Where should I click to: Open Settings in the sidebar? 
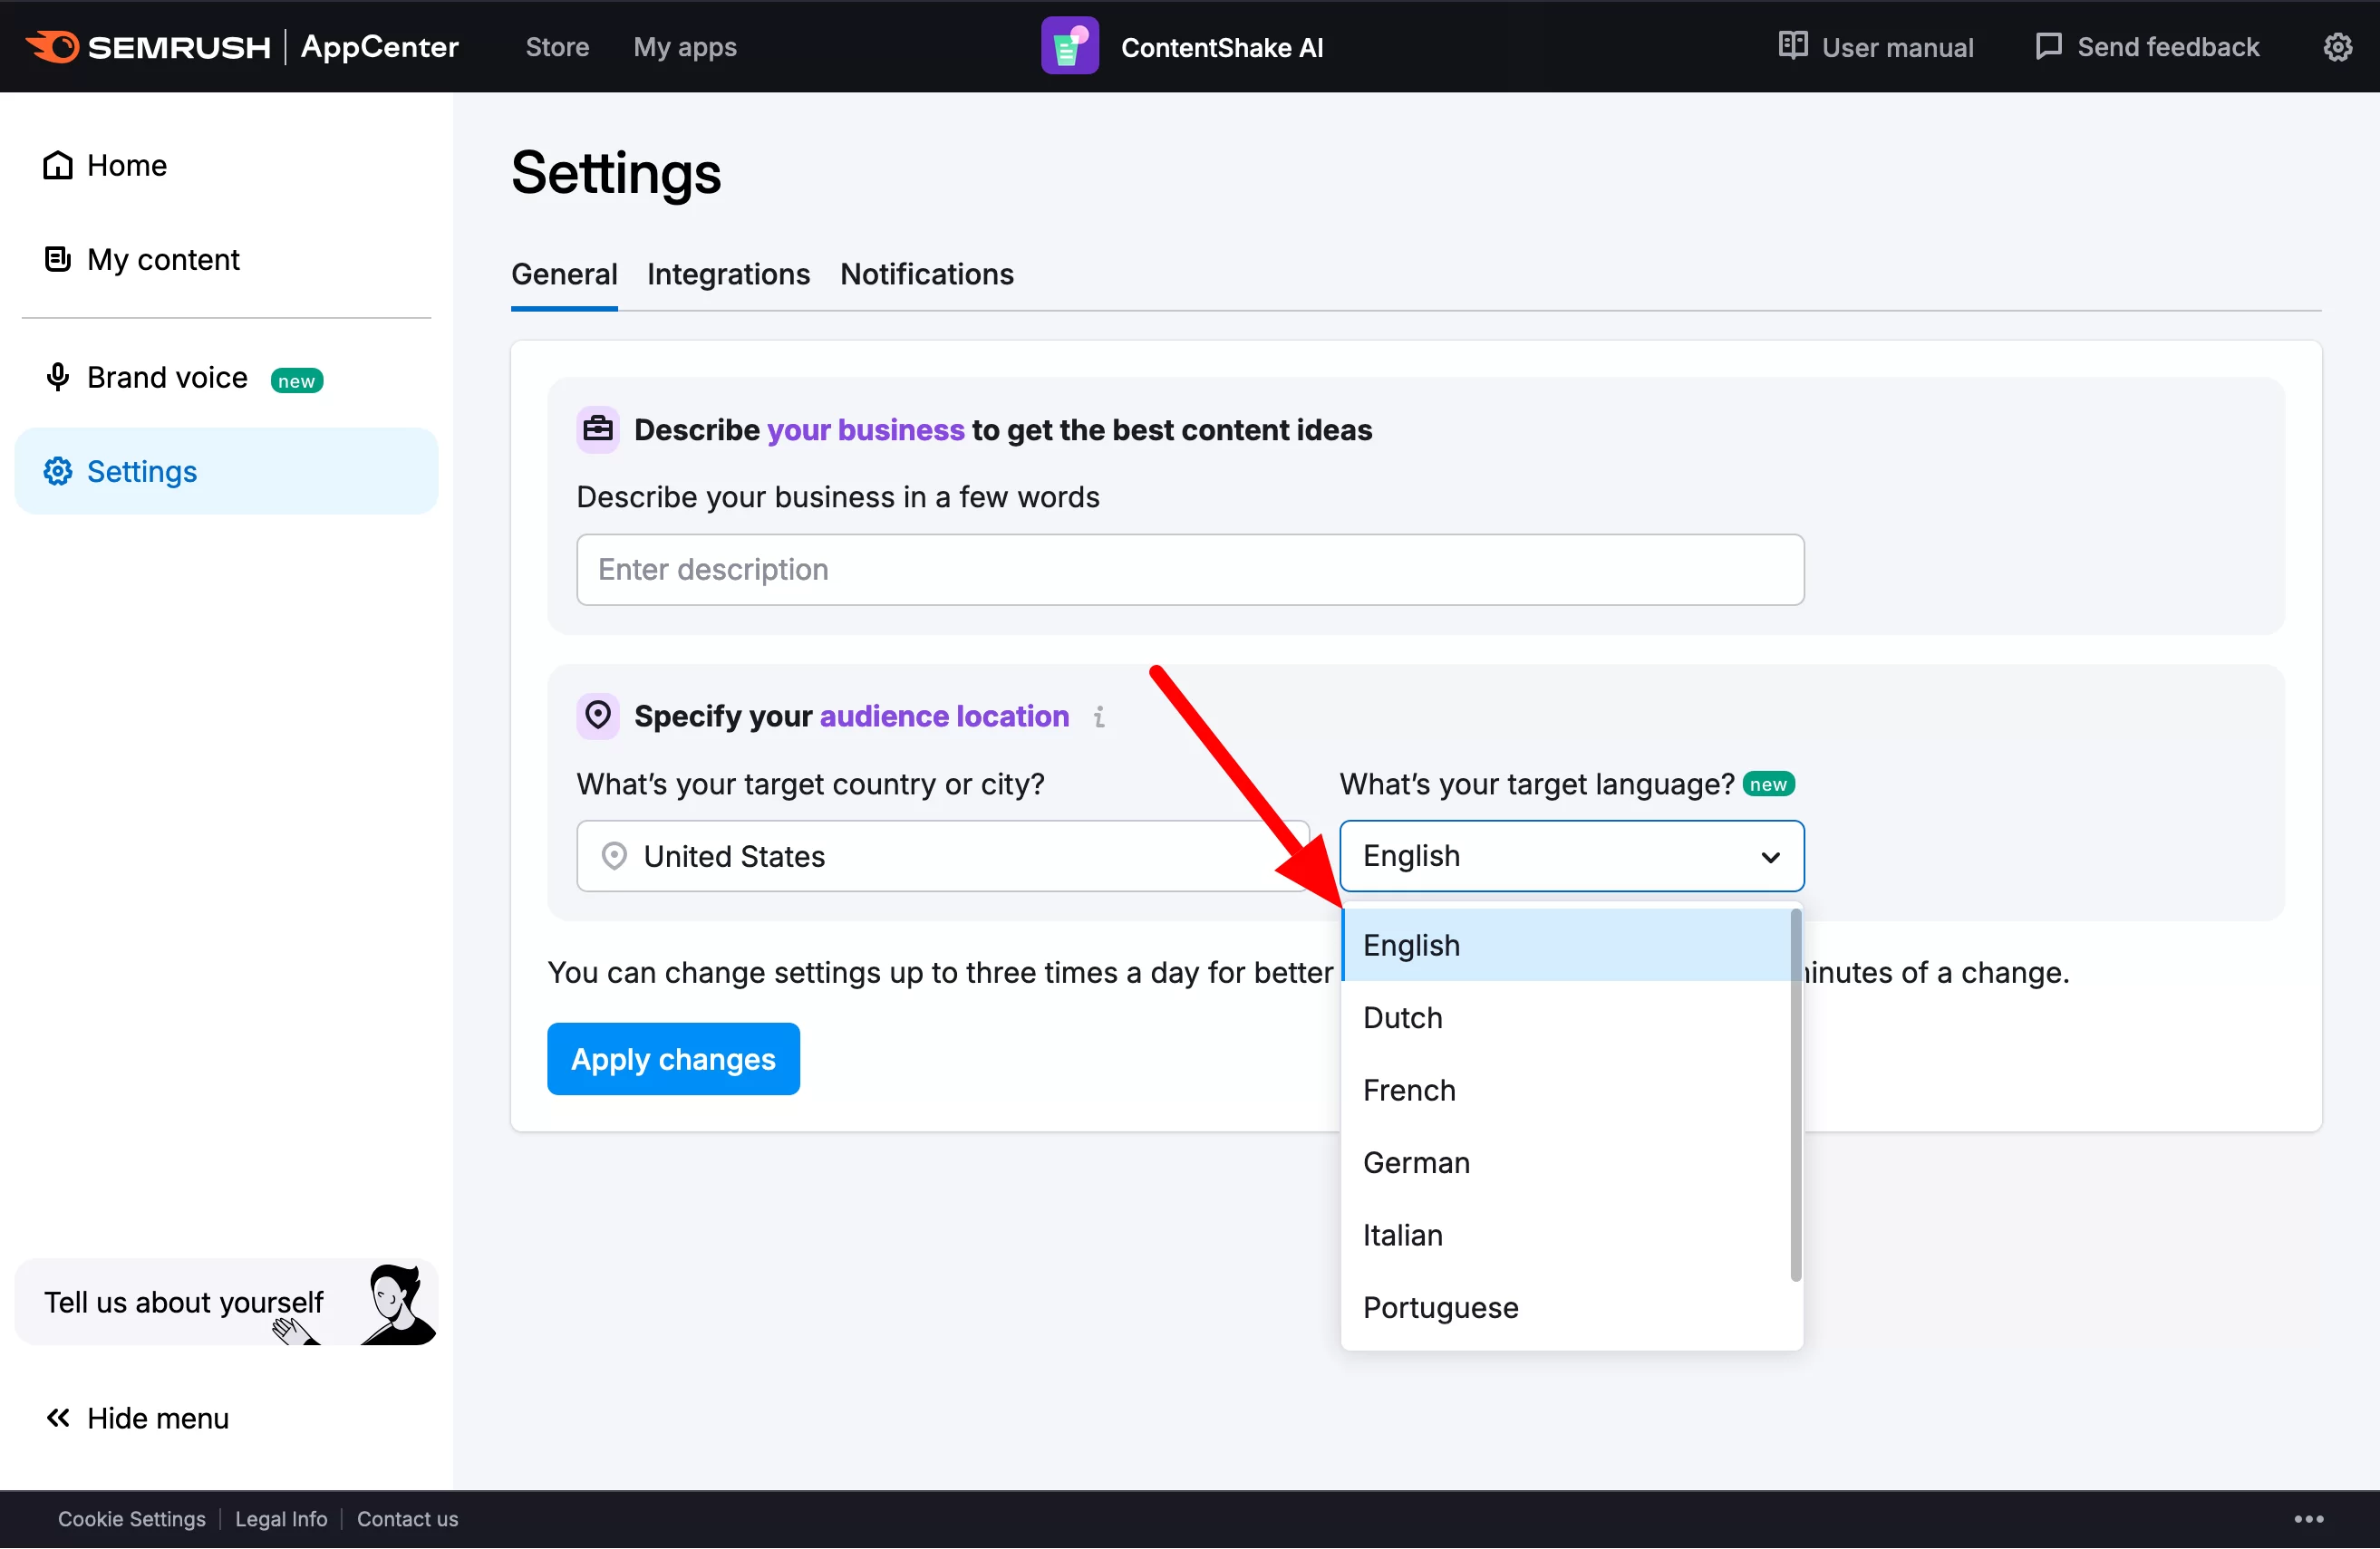tap(226, 471)
